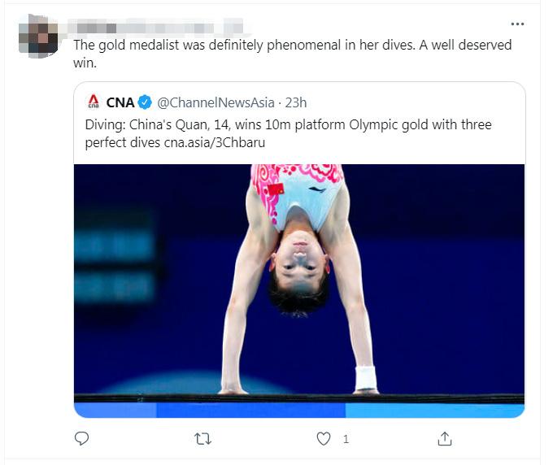
Task: Retweet this post using the retweet icon
Action: (203, 438)
